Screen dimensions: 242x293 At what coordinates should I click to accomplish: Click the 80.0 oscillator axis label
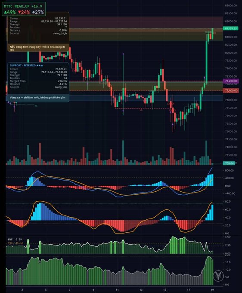pos(228,202)
